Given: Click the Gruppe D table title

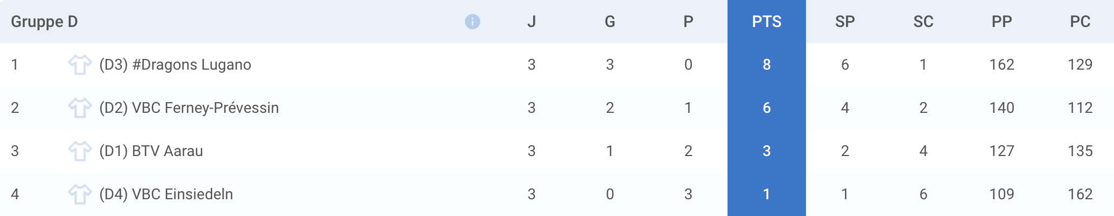Looking at the screenshot, I should (44, 22).
